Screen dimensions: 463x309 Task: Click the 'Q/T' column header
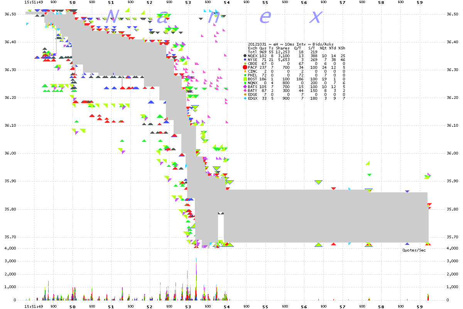pos(298,48)
